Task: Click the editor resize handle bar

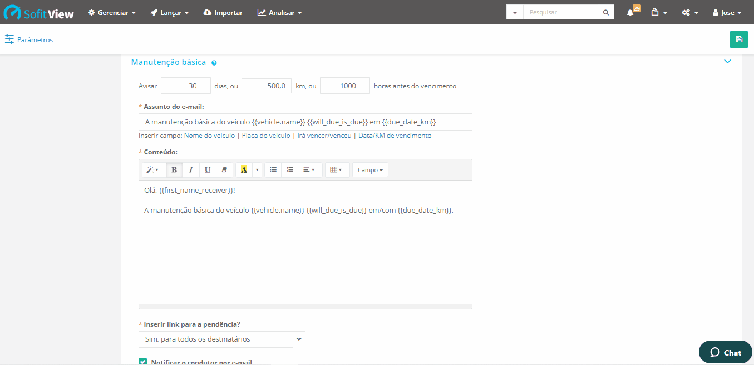Action: [x=305, y=307]
